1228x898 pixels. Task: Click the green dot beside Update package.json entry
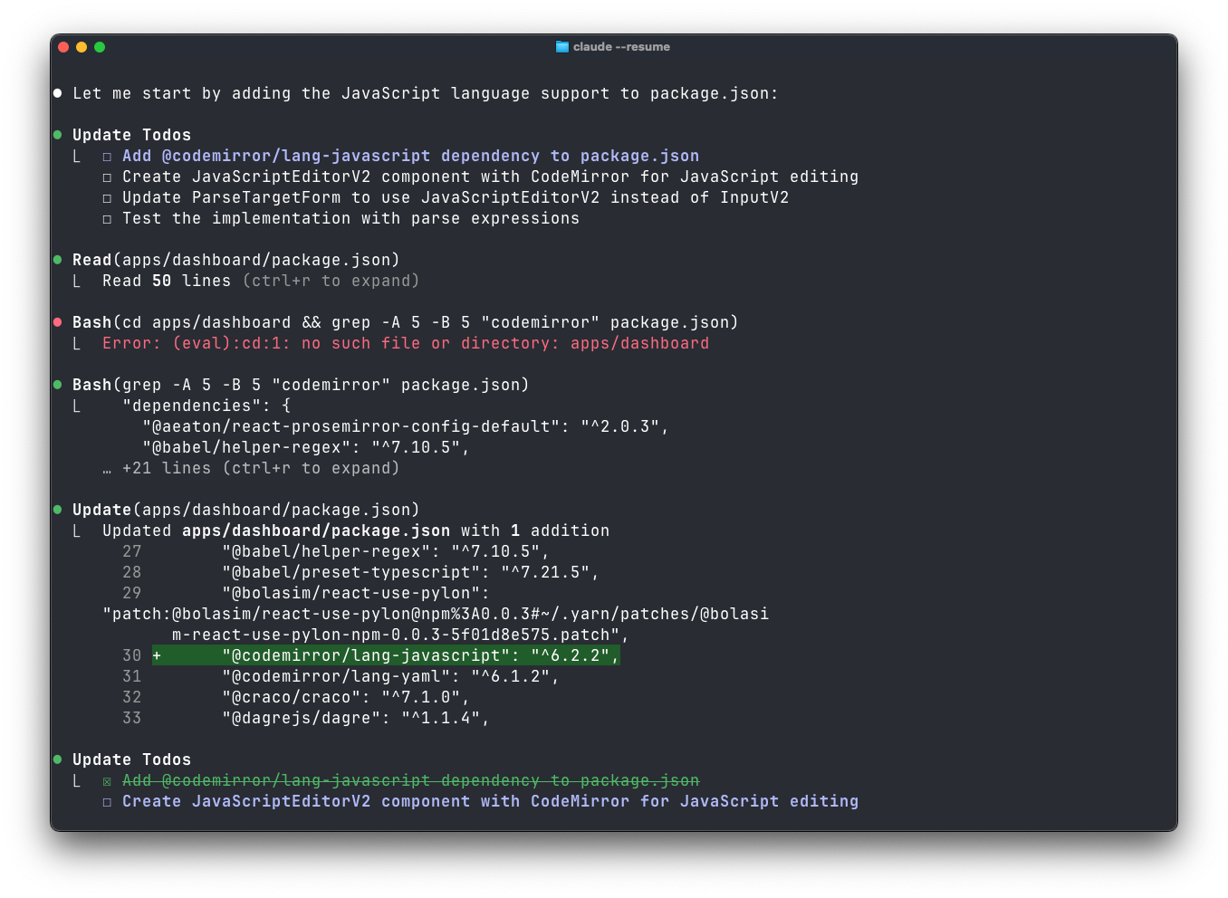point(56,509)
